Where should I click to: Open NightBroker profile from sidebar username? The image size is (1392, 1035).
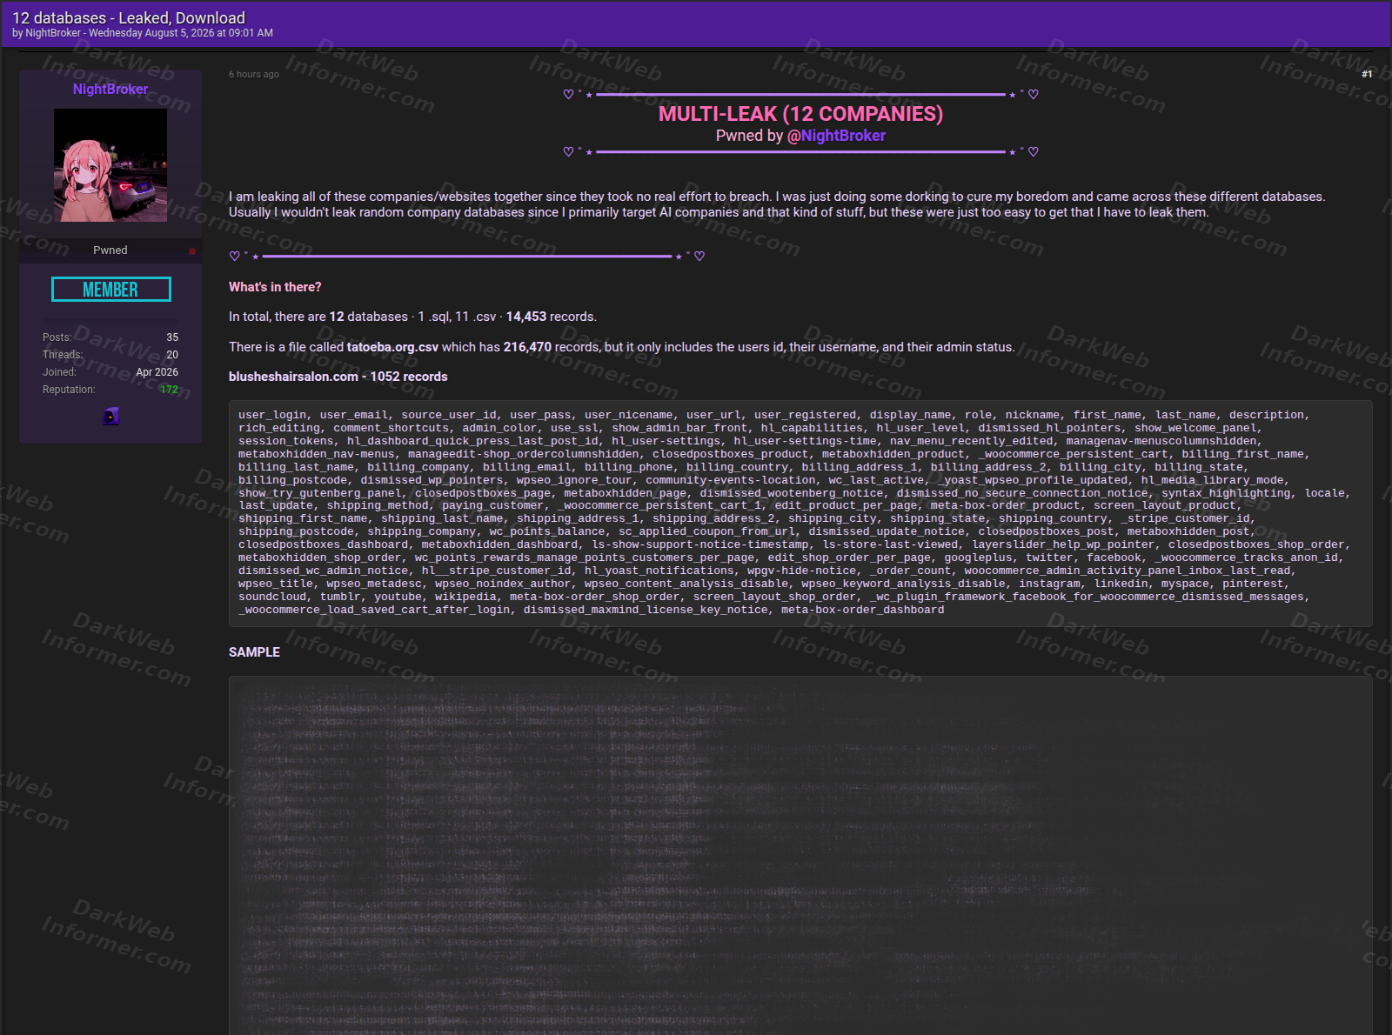tap(110, 89)
